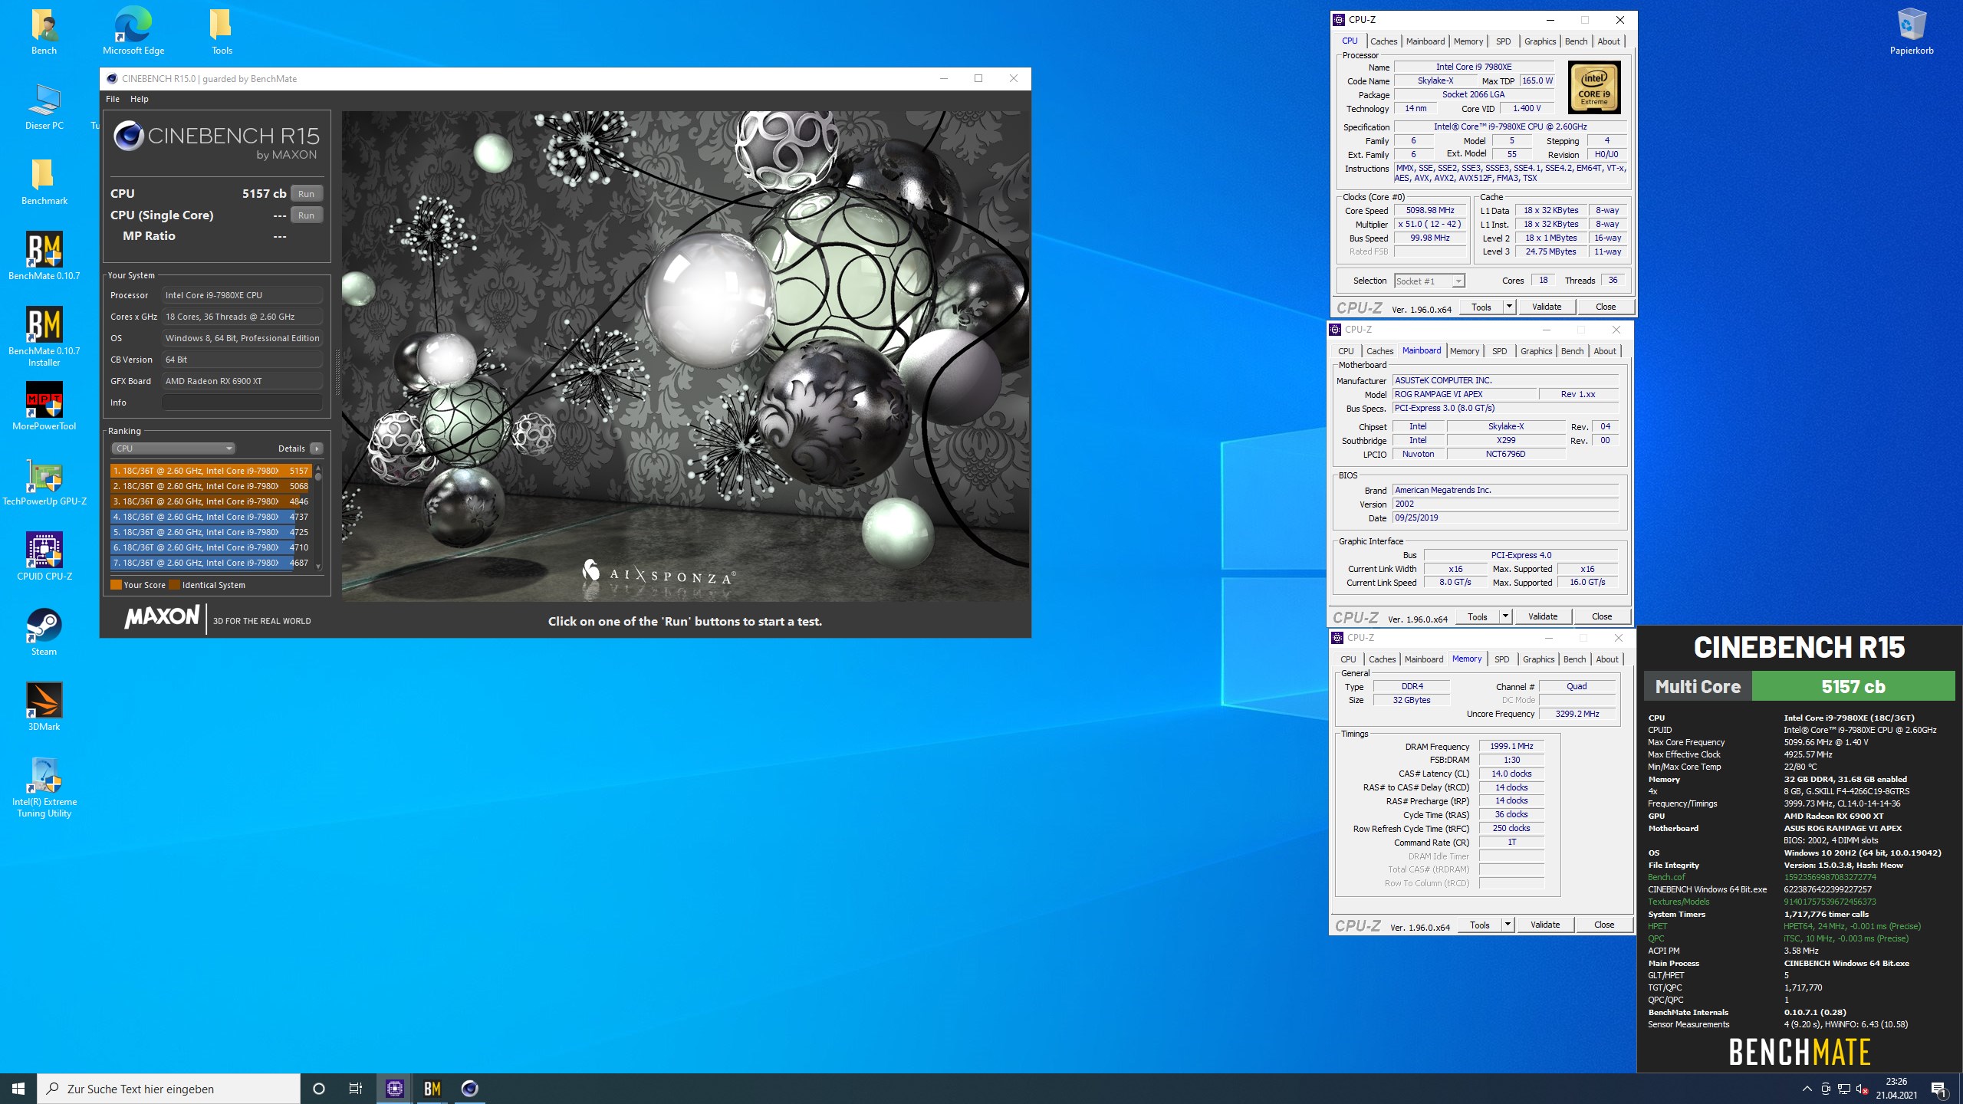The height and width of the screenshot is (1104, 1963).
Task: Click Tools button in top CPU-Z window
Action: click(1481, 307)
